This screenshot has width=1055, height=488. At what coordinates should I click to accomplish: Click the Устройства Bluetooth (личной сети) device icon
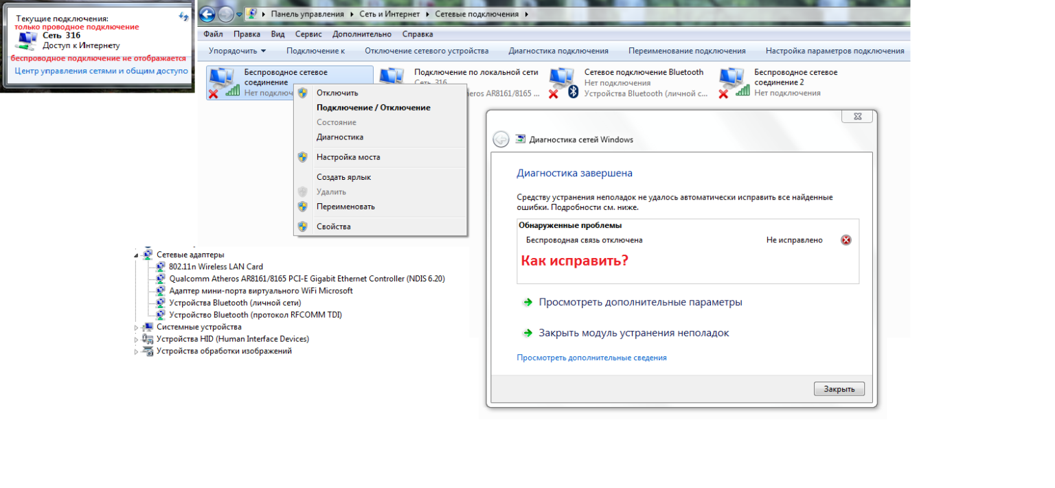pos(161,303)
